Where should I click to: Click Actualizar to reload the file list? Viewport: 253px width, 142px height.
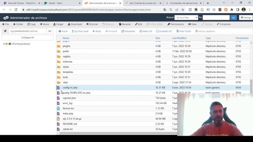128,31
